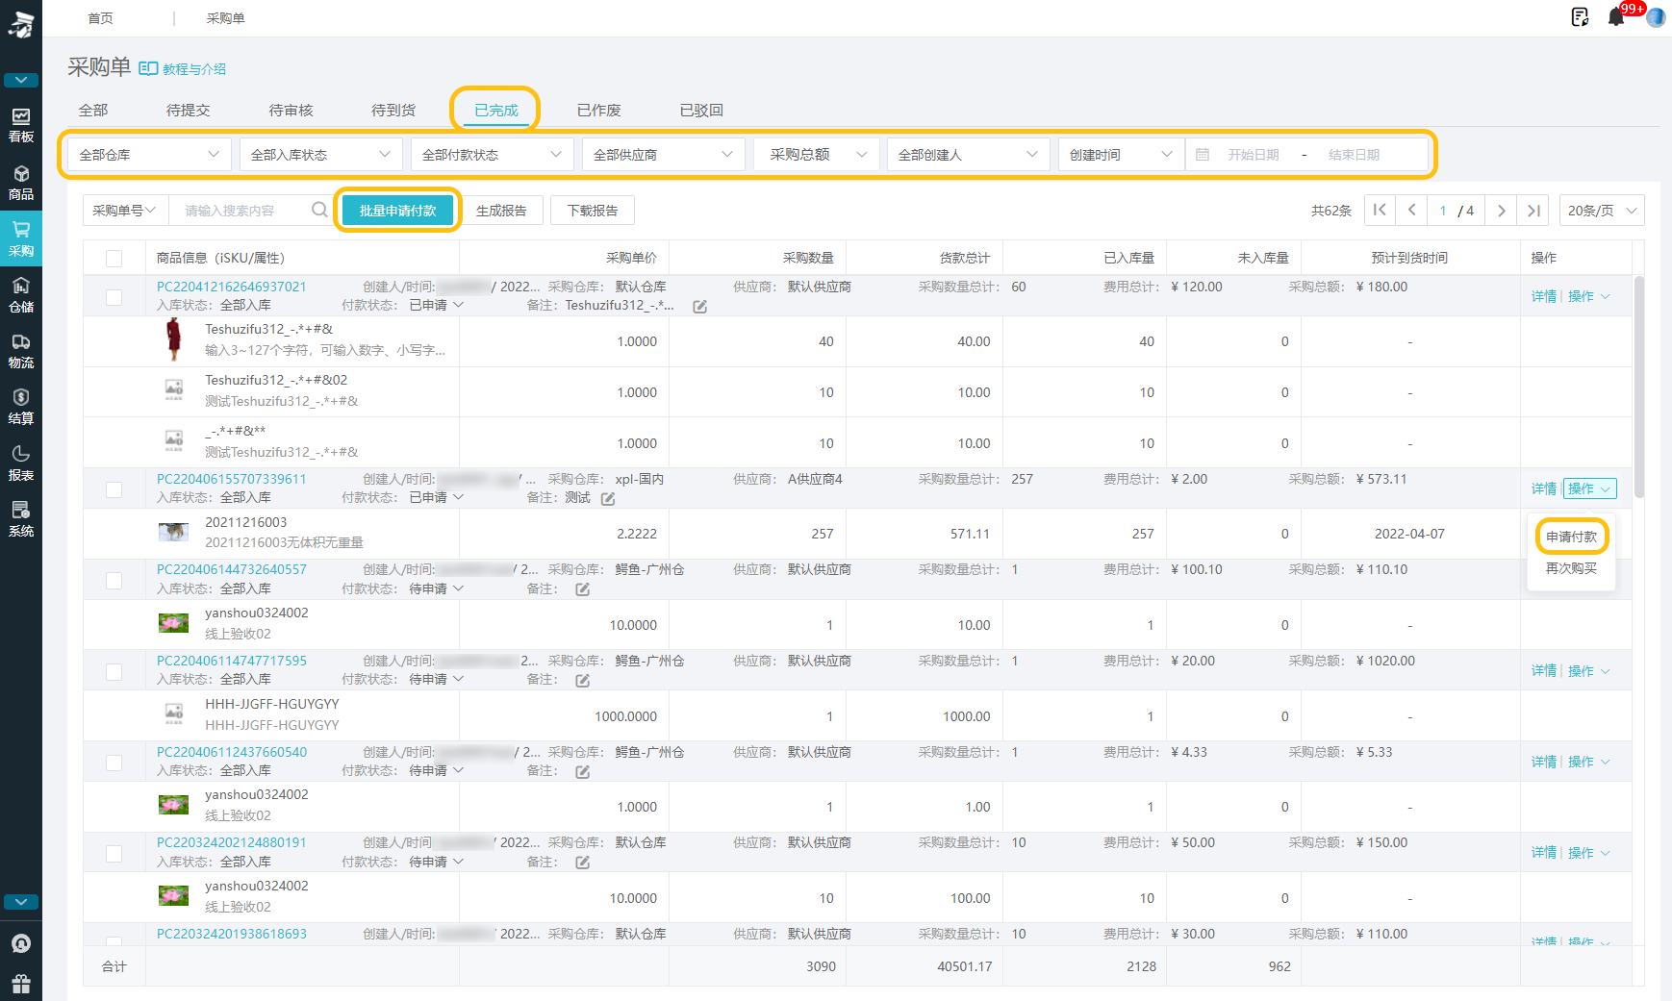Switch to the 全部 tab
This screenshot has width=1672, height=1001.
pos(92,110)
